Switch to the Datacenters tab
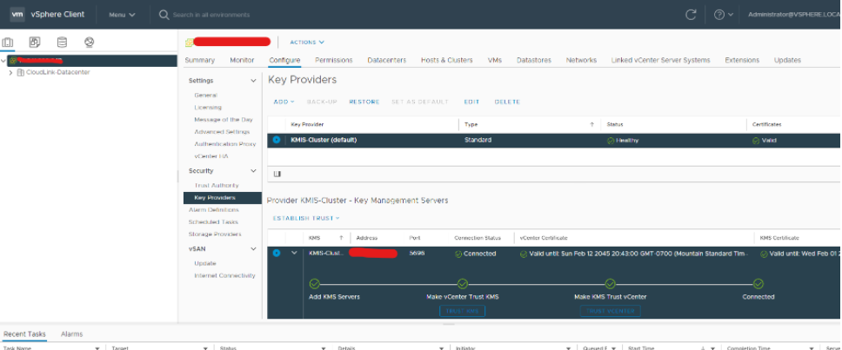 coord(386,60)
